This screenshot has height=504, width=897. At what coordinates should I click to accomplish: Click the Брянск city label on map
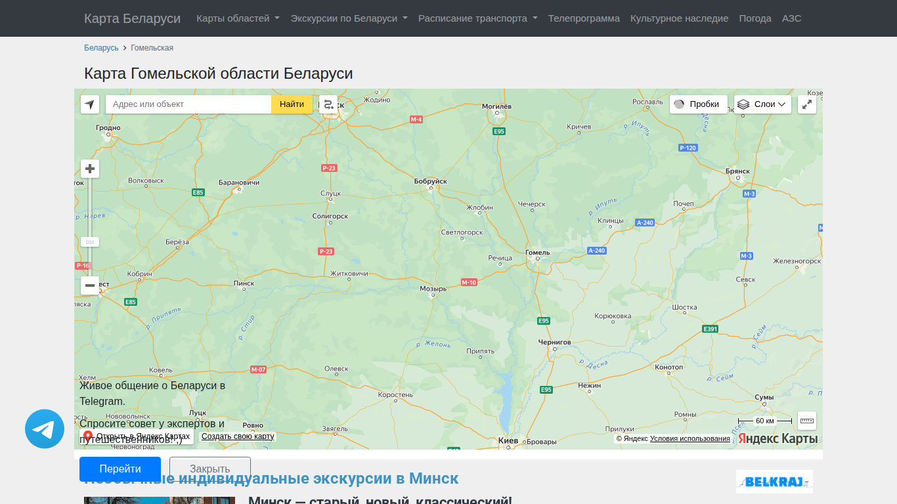738,171
